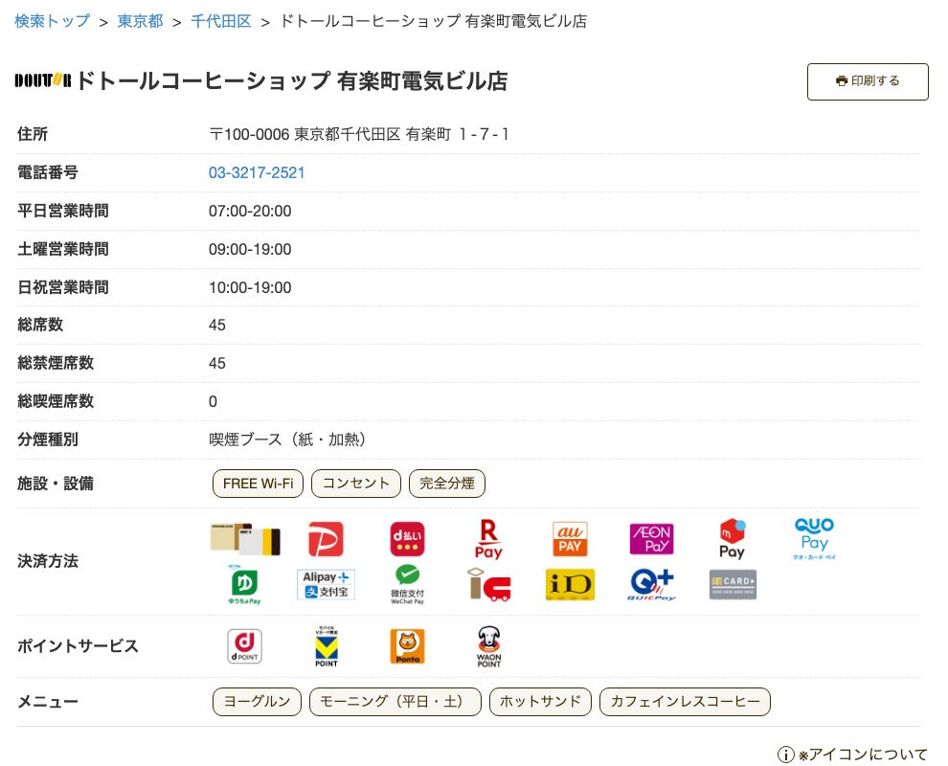Click the d POINT service icon
The height and width of the screenshot is (766, 948).
click(x=244, y=646)
